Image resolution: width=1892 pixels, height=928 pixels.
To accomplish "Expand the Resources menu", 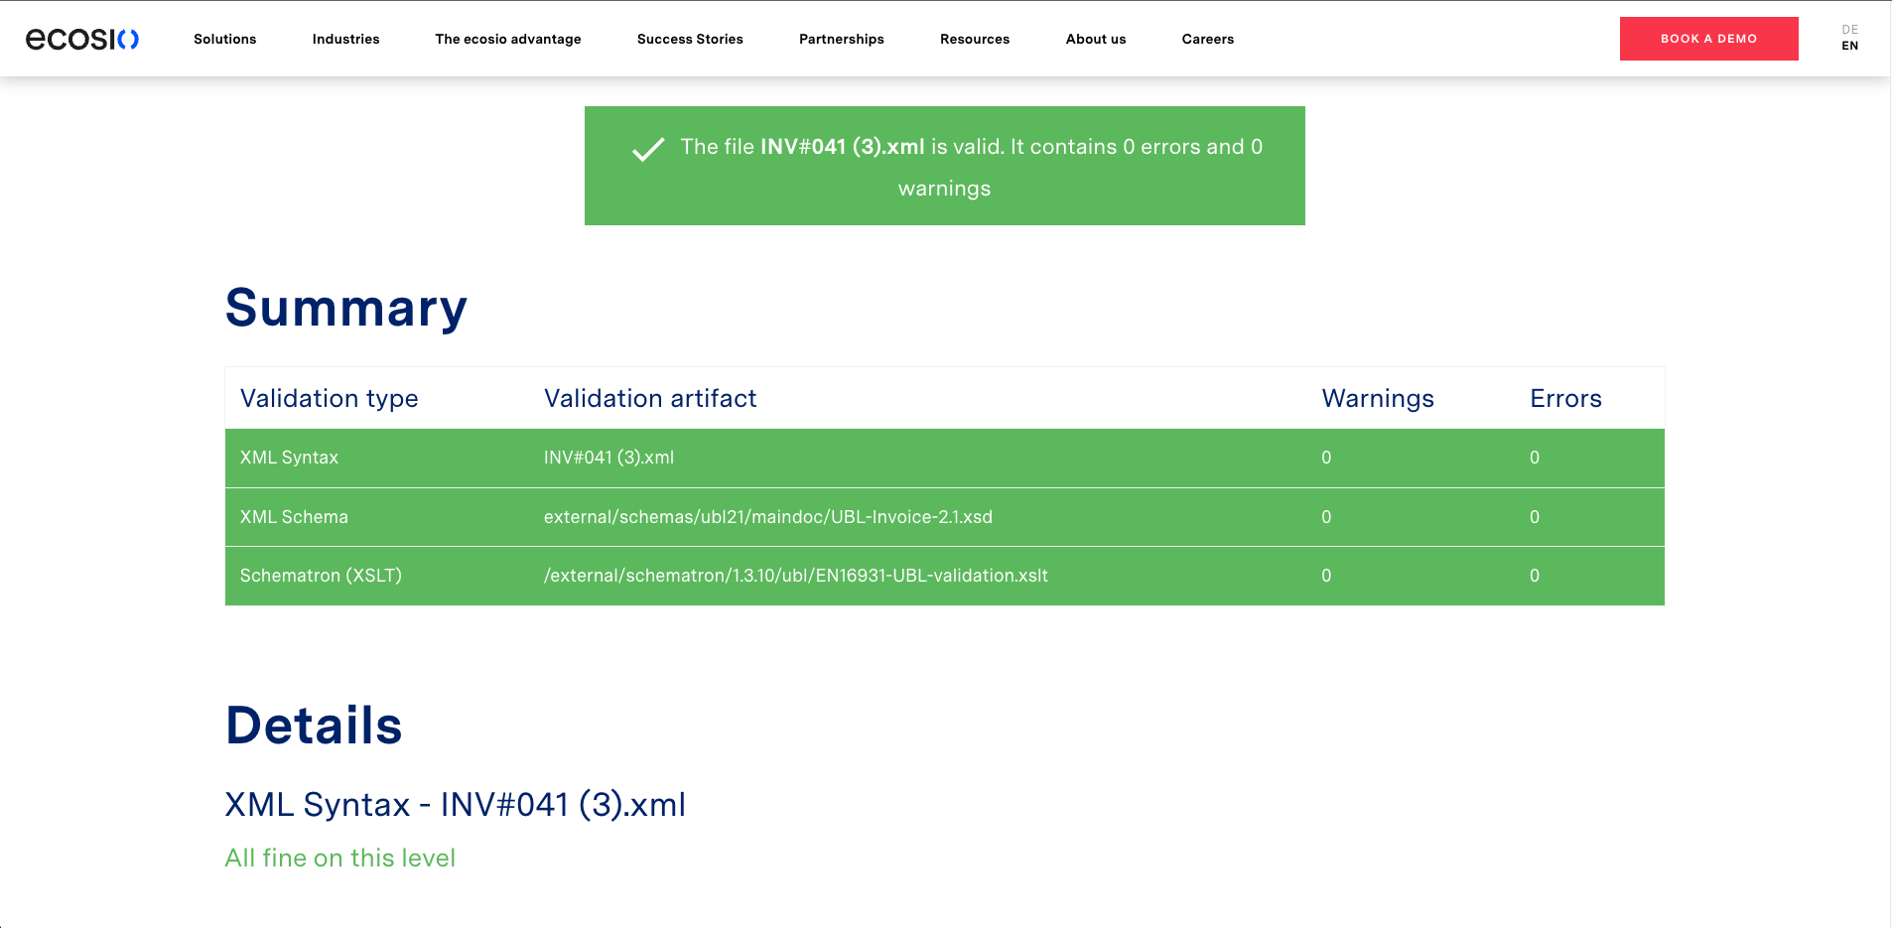I will click(x=974, y=39).
